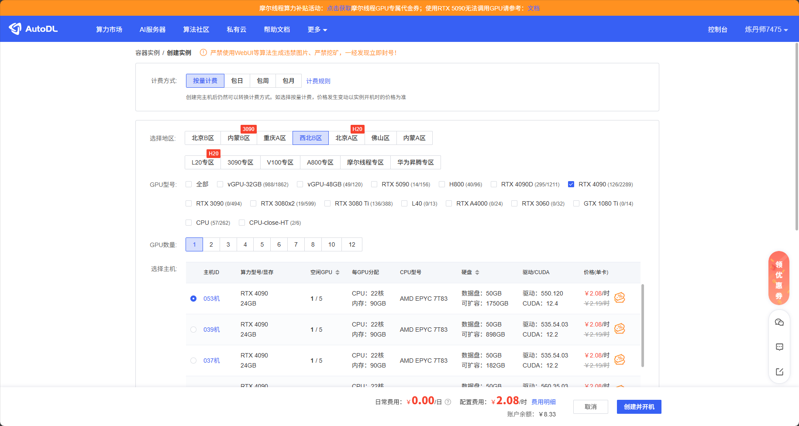799x426 pixels.
Task: Select region 佛山区
Action: click(x=380, y=138)
